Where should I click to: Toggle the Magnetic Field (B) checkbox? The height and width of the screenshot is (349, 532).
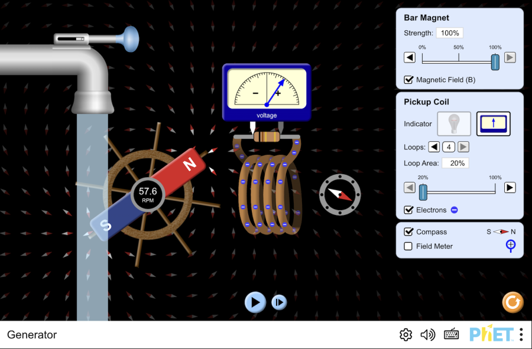pos(408,80)
